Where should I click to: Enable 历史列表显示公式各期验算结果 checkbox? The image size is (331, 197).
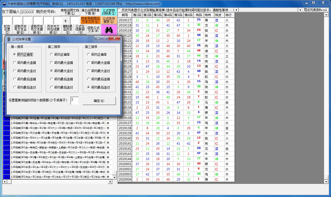[119, 10]
